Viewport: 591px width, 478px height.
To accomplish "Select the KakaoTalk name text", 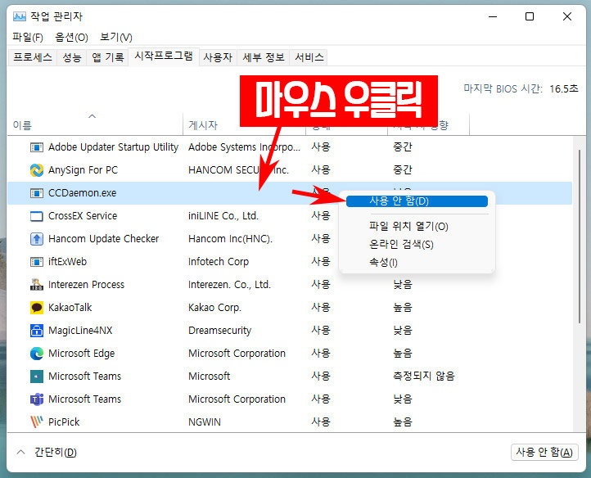I will [x=70, y=308].
